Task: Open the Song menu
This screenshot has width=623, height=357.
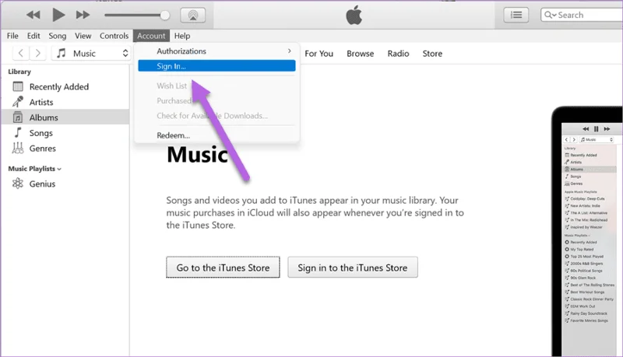Action: (57, 36)
